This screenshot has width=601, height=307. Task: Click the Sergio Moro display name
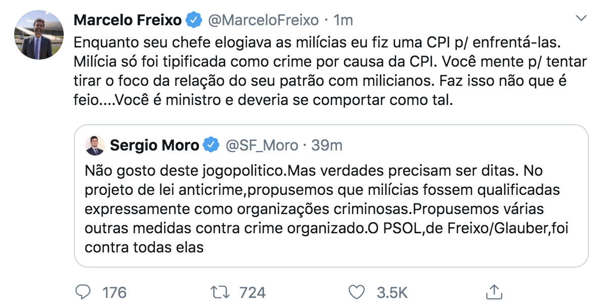click(154, 145)
